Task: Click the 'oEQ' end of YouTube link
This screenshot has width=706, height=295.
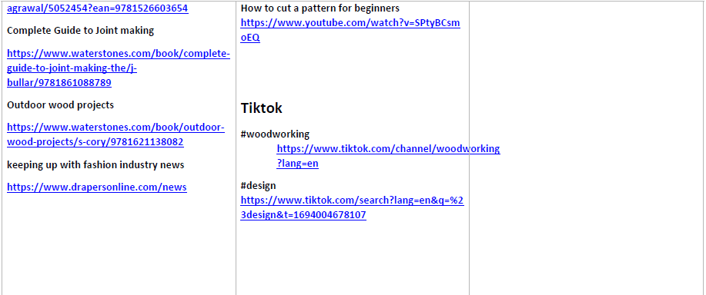Action: tap(250, 38)
